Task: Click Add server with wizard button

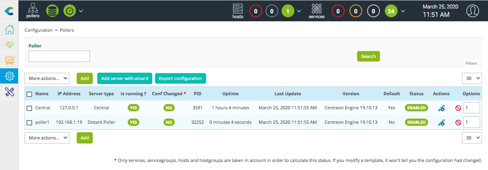Action: (x=125, y=78)
